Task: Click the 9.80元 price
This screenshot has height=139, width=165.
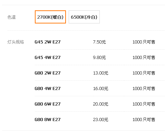Action: [99, 58]
